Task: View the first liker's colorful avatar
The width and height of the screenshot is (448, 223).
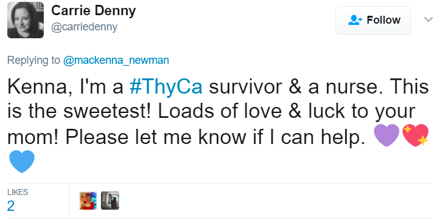Action: point(88,201)
